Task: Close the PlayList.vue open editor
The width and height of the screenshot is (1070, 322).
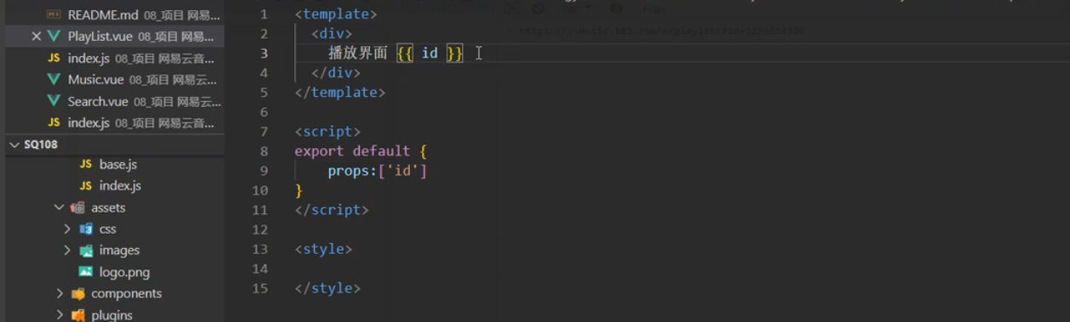Action: pyautogui.click(x=36, y=37)
